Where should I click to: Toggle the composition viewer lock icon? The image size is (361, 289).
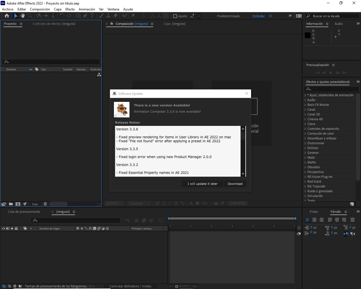(112, 24)
